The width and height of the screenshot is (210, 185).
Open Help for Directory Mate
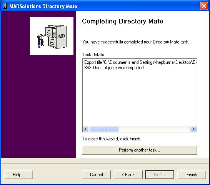click(18, 175)
